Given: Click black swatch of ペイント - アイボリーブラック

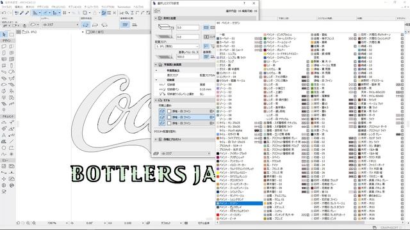Looking at the screenshot, I should (x=218, y=153).
